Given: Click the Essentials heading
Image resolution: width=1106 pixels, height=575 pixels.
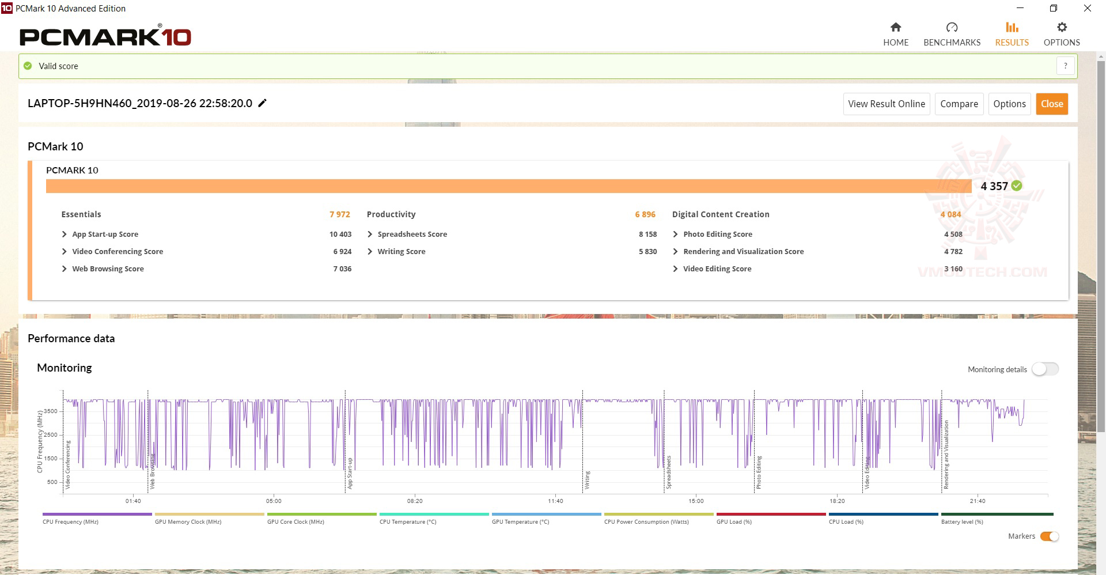Looking at the screenshot, I should click(x=81, y=214).
